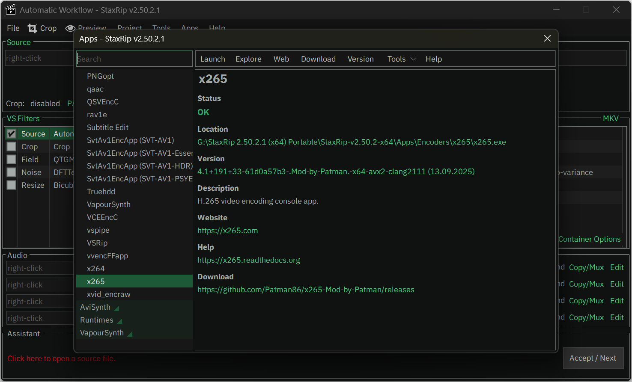Open the File menu
The height and width of the screenshot is (382, 632).
[13, 28]
